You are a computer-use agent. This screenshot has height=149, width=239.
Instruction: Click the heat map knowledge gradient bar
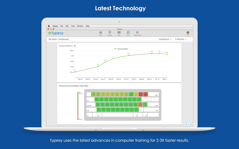(78, 106)
